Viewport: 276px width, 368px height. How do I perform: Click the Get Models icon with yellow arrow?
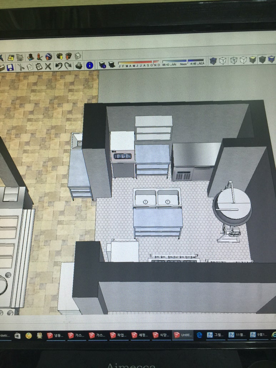pos(60,56)
